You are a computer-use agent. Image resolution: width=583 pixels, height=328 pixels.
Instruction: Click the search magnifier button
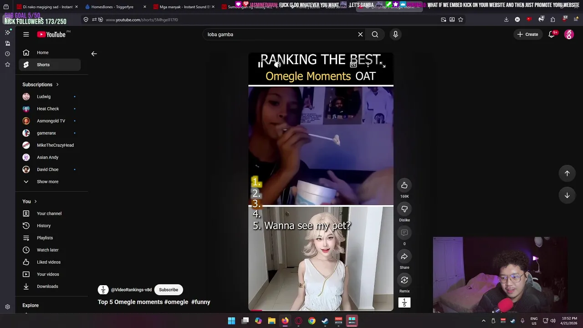(x=375, y=34)
